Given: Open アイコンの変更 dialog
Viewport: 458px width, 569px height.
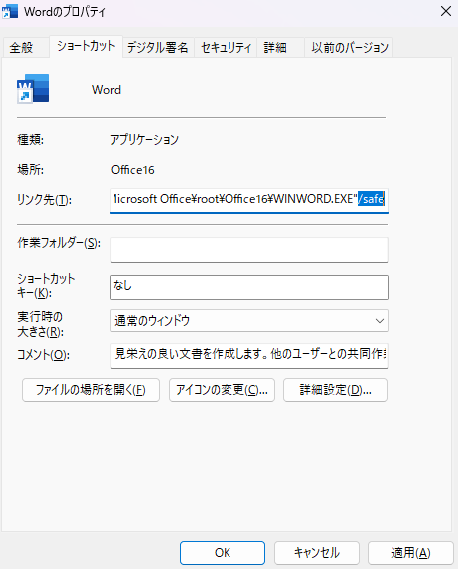Looking at the screenshot, I should tap(222, 390).
